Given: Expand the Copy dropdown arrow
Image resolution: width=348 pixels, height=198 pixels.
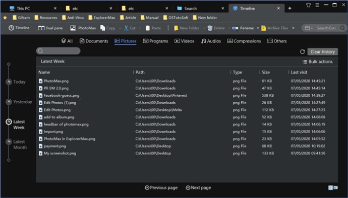Looking at the screenshot, I should click(x=120, y=28).
